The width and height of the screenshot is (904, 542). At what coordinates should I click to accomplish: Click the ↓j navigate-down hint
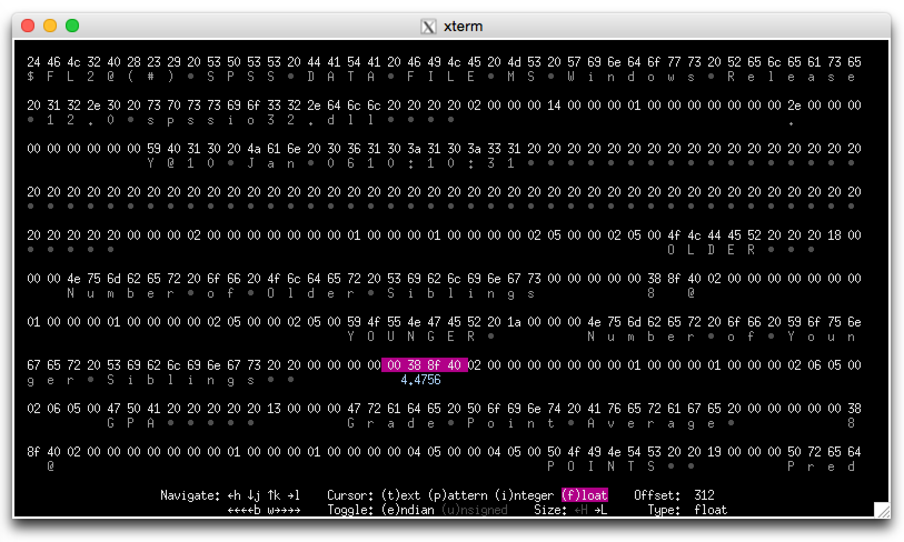[x=254, y=495]
